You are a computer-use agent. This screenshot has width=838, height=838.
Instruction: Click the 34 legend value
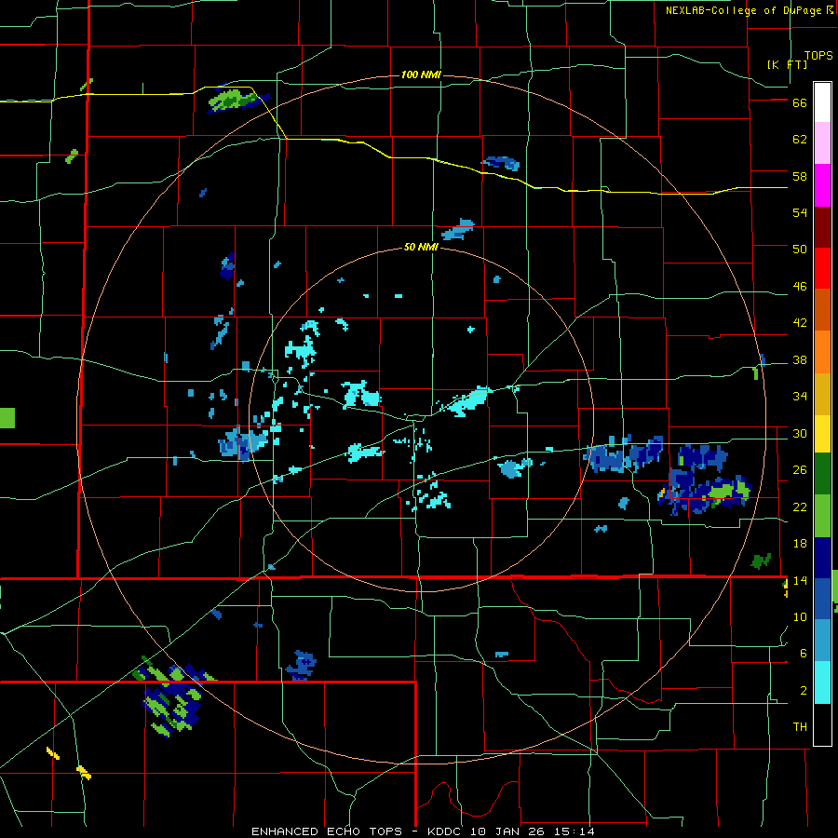click(x=800, y=397)
